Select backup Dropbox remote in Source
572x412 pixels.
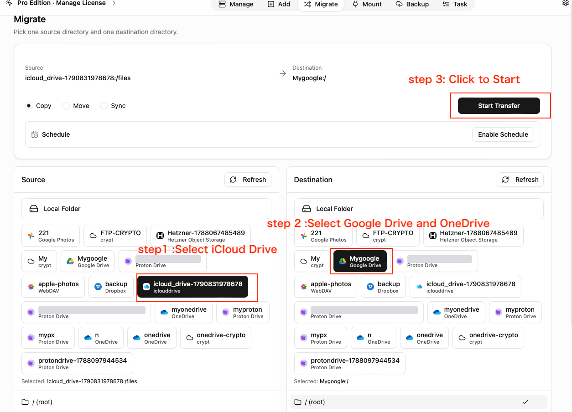coord(111,287)
